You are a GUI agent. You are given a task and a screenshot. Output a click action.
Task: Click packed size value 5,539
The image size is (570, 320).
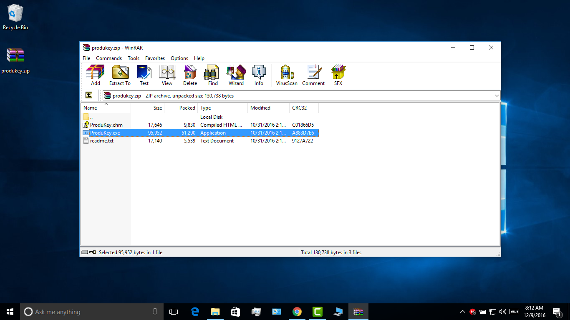[189, 141]
